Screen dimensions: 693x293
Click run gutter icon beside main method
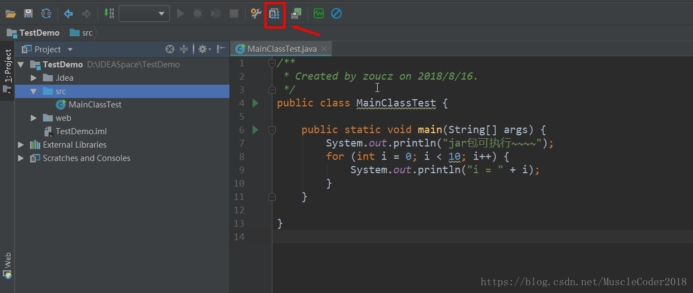pos(255,130)
